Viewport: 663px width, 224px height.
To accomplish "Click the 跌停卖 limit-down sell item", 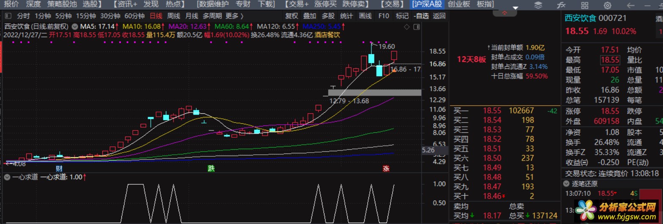I will click(356, 4).
